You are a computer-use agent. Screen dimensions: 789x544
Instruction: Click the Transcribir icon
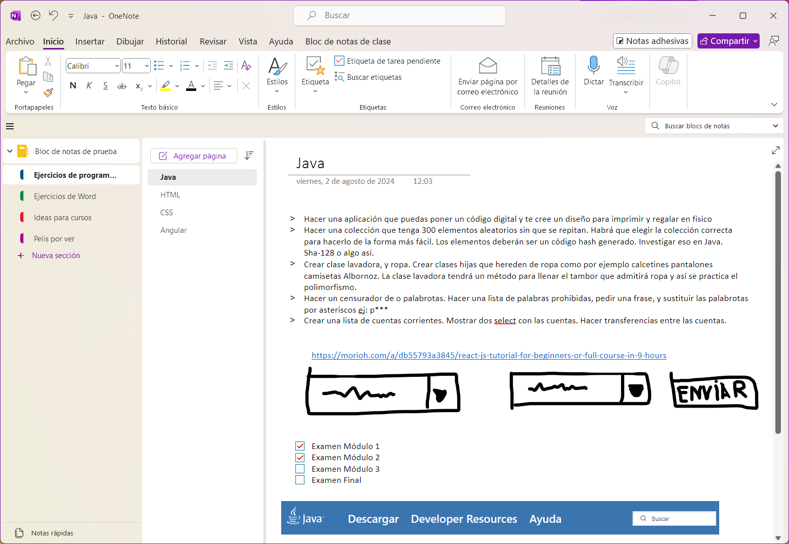pyautogui.click(x=626, y=66)
